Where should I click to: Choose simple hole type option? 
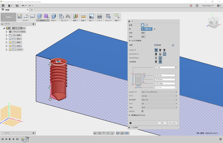(156, 50)
